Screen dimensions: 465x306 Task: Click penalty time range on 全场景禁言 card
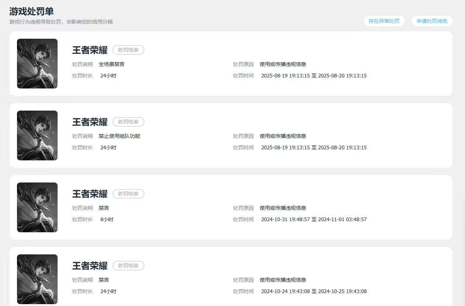tap(314, 76)
